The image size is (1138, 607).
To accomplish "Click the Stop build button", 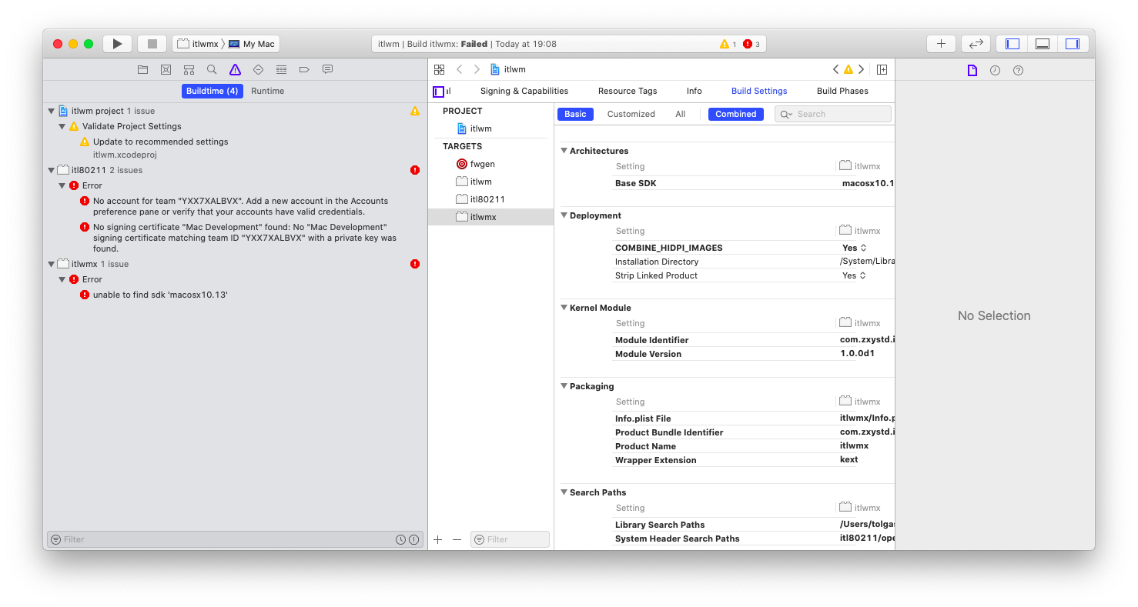I will 152,44.
